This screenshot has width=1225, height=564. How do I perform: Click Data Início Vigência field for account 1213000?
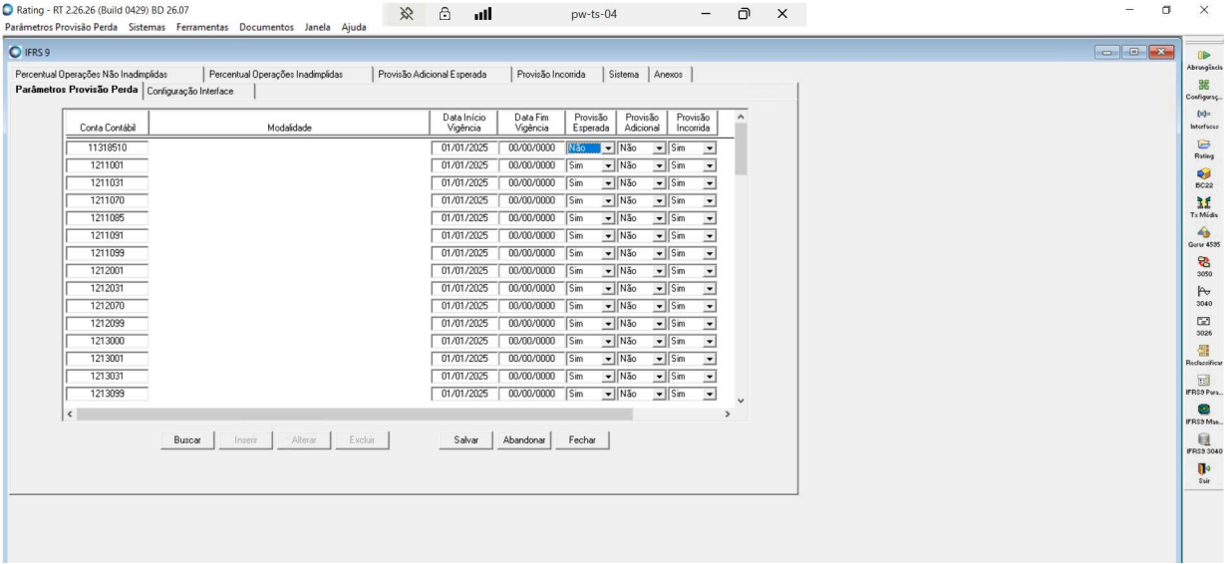463,341
